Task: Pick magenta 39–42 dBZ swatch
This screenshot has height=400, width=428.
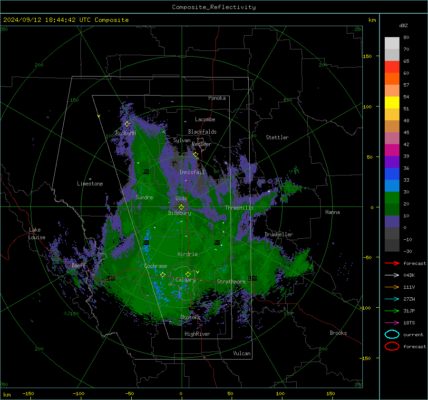Action: point(392,150)
